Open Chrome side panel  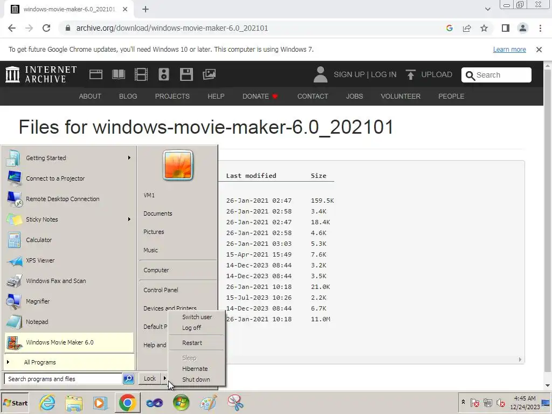506,28
